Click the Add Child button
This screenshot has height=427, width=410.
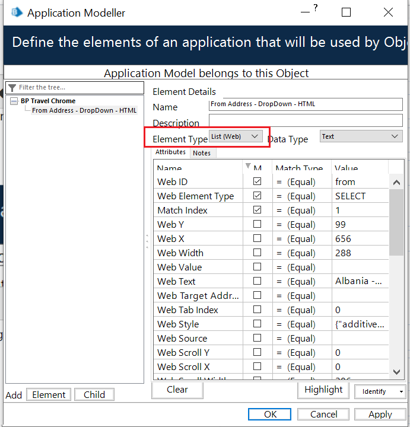(94, 394)
